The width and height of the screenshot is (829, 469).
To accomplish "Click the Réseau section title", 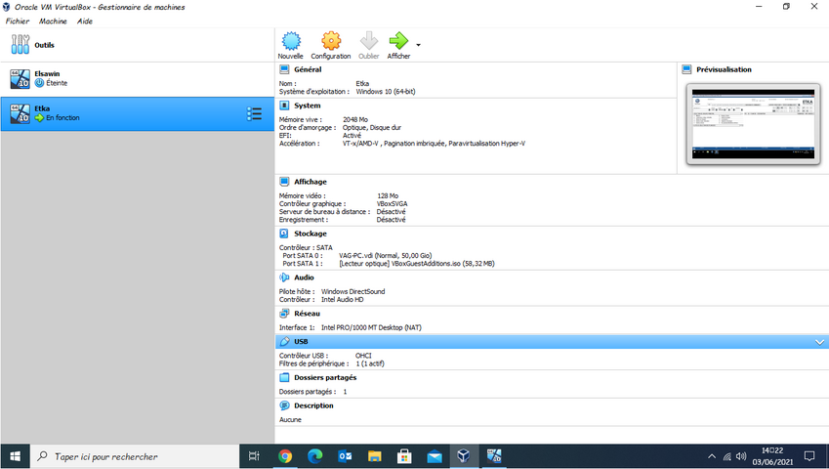I will pos(308,313).
